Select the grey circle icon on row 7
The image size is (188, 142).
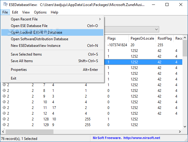pyautogui.click(x=4, y=85)
